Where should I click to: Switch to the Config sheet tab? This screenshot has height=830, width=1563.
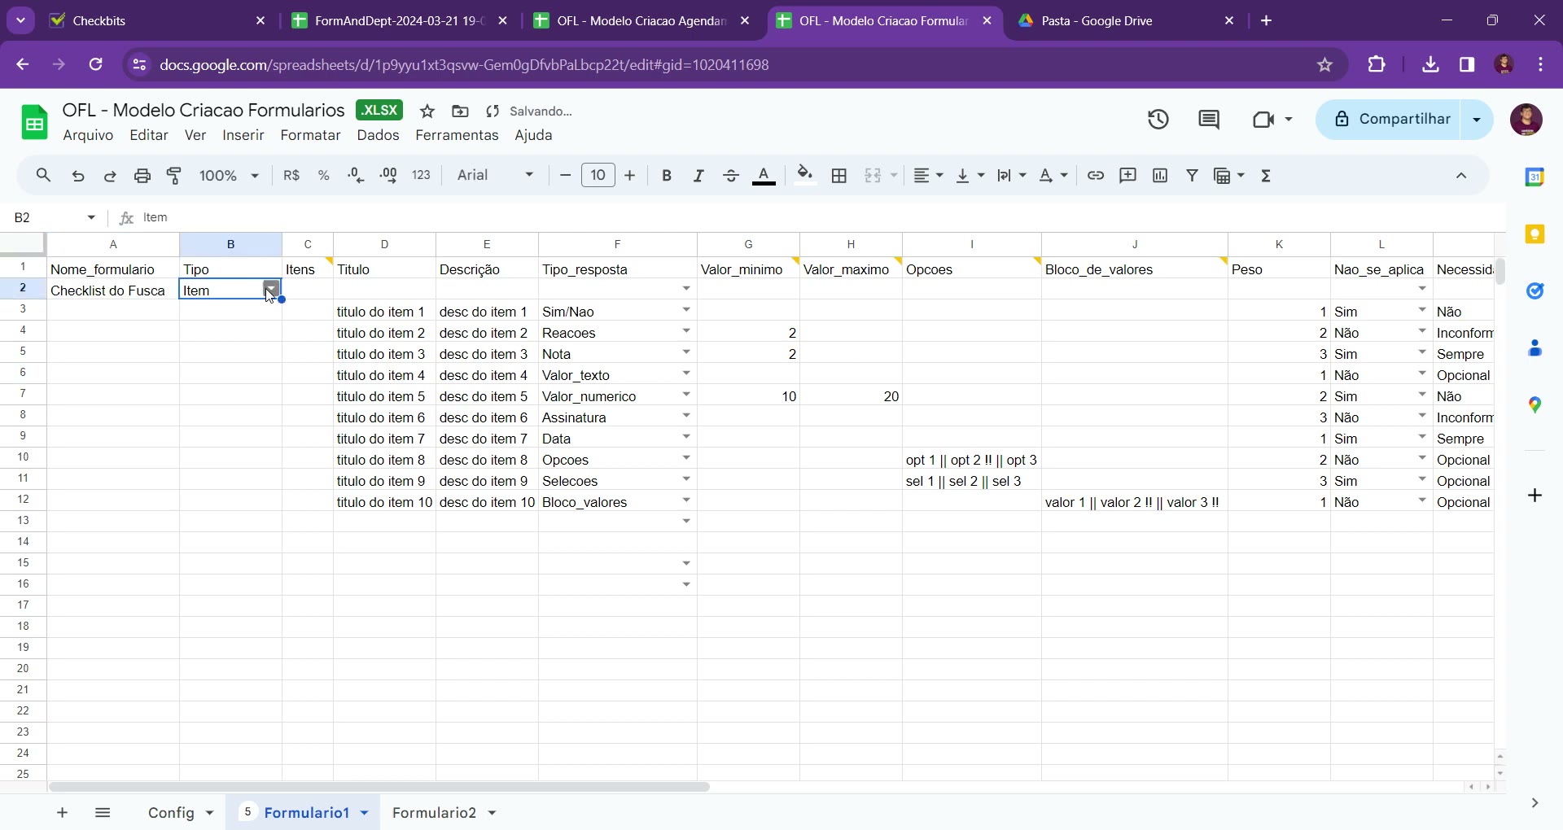(171, 812)
